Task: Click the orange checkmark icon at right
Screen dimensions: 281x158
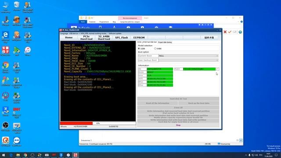Action: pos(230,32)
